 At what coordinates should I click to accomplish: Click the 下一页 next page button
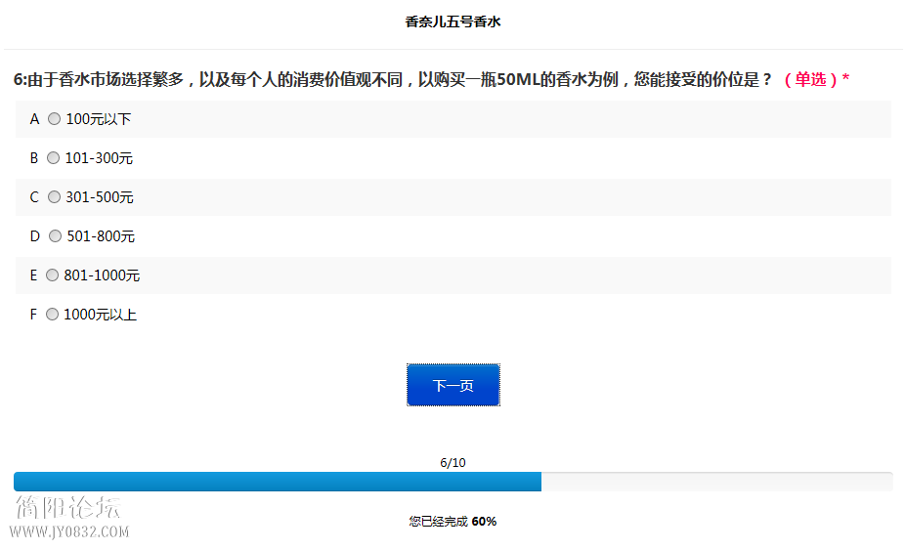click(x=453, y=385)
